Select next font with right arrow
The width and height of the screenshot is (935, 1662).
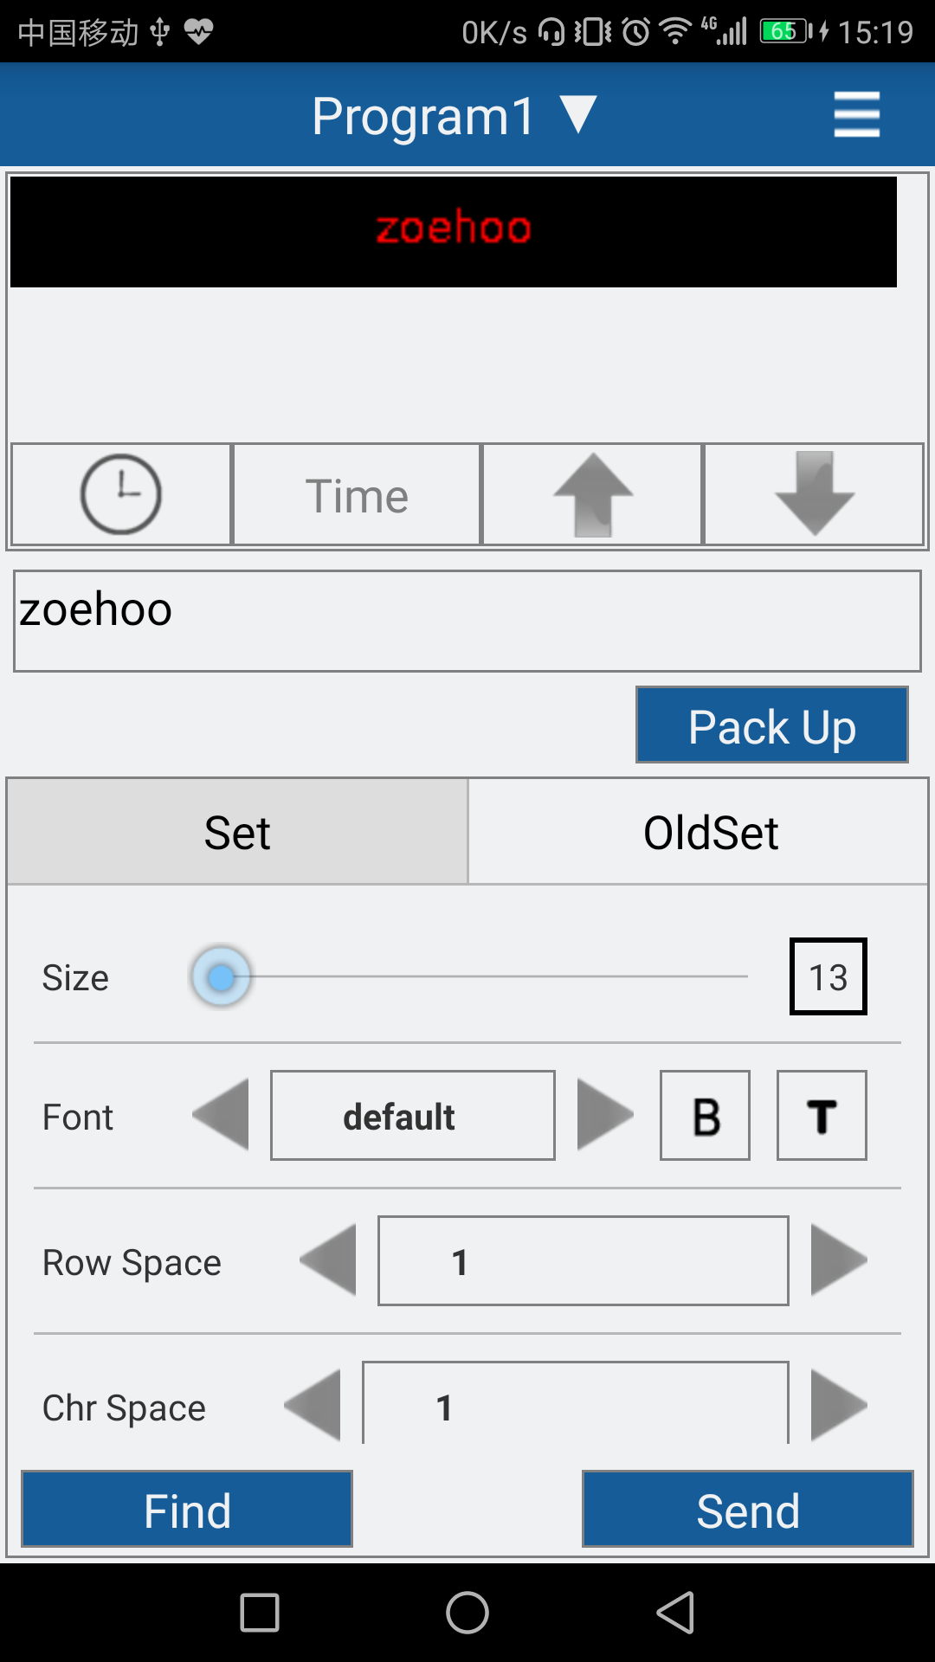(x=604, y=1115)
